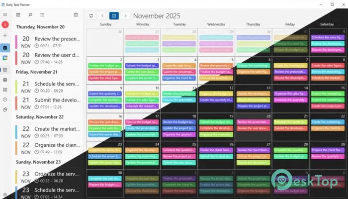Open 'Review the presentati...' event on November 20 cell
This screenshot has width=348, height=199.
253,122
